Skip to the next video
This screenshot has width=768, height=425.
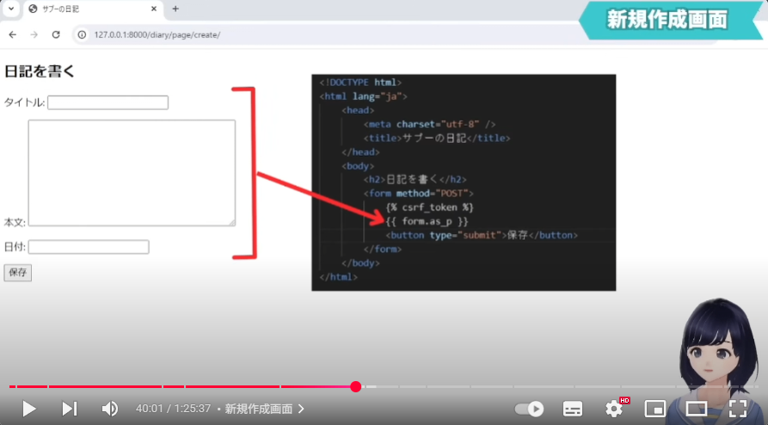tap(69, 409)
